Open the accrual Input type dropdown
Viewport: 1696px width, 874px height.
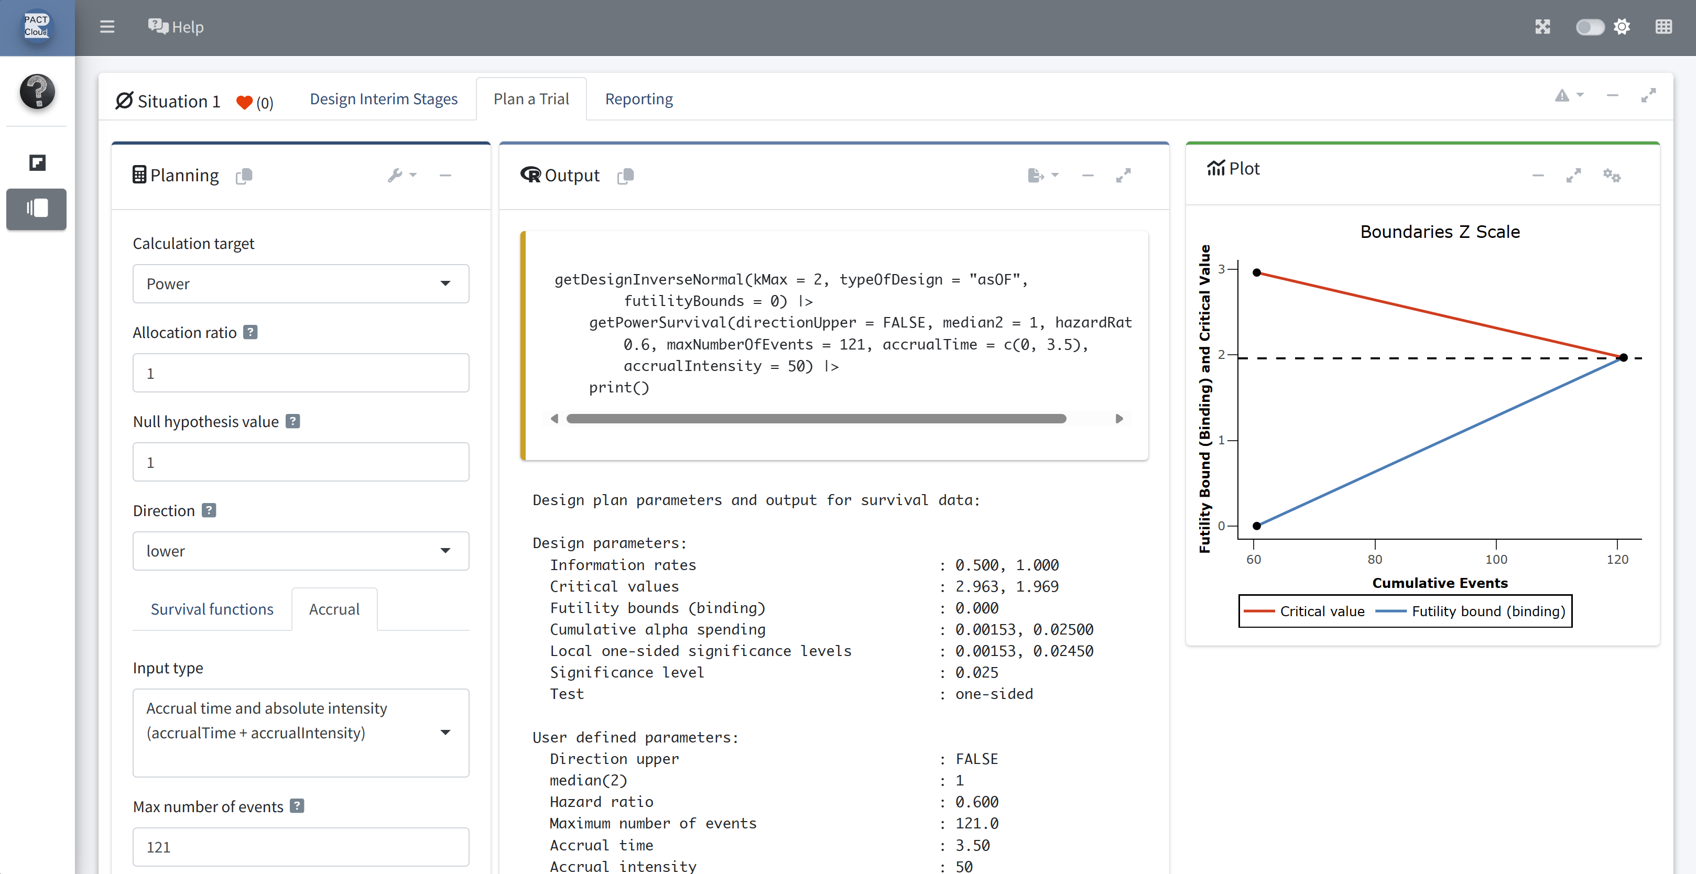tap(301, 732)
